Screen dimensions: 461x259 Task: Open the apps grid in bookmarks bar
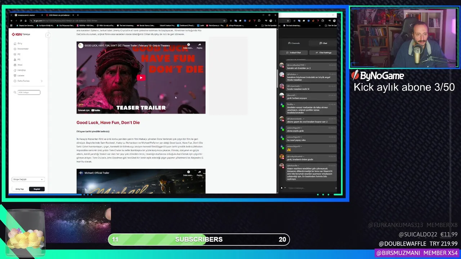12,26
